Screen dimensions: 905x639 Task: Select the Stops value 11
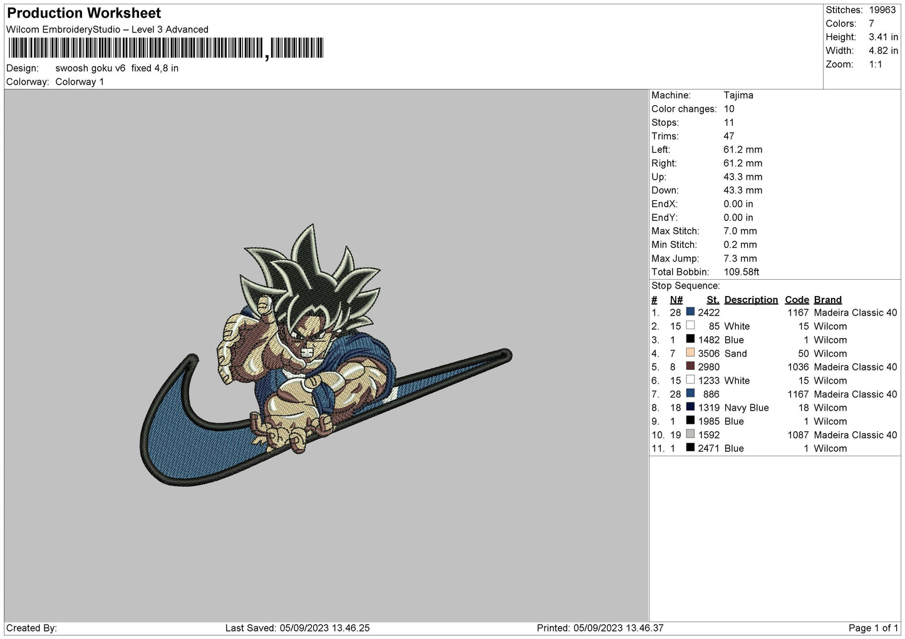(728, 123)
